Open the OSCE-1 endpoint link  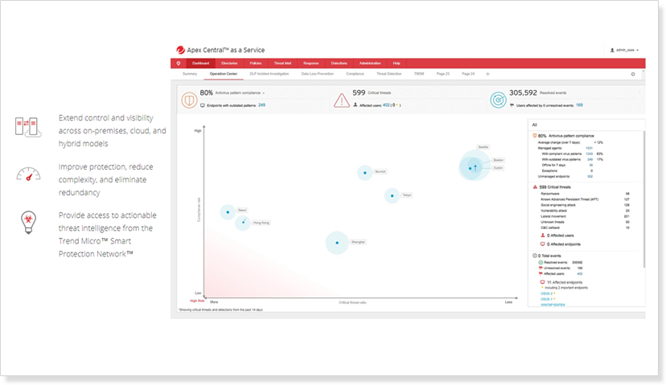547,299
